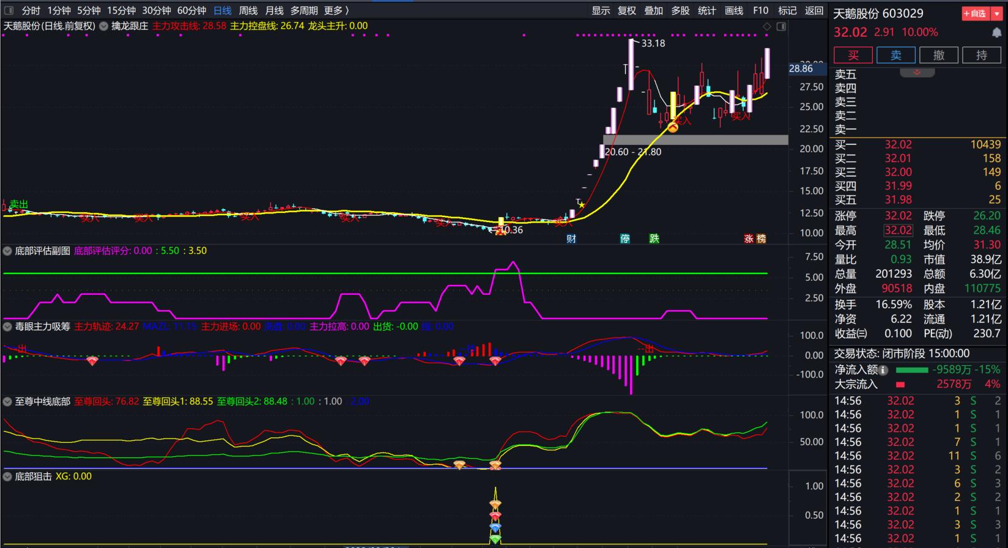1008x548 pixels.
Task: Click the 买 buy button
Action: click(x=853, y=56)
